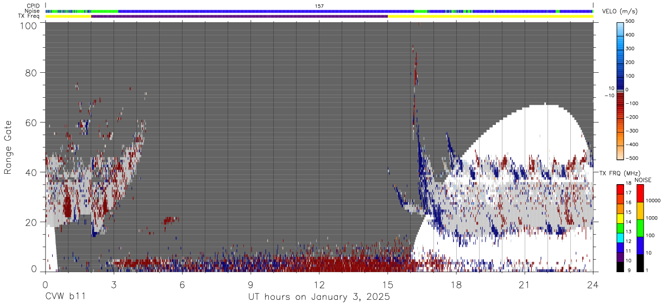The width and height of the screenshot is (667, 308).
Task: Click the 18 hour tick on UT axis
Action: (x=456, y=284)
